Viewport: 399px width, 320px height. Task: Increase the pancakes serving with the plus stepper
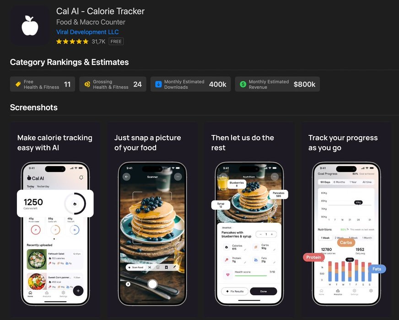click(x=272, y=235)
